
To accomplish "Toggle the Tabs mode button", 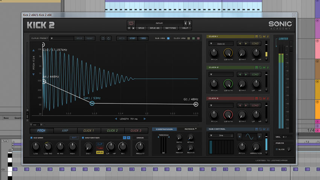I will coord(143,38).
